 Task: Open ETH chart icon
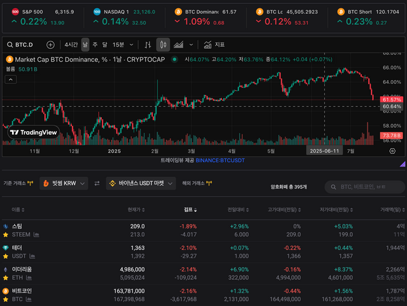click(29, 278)
